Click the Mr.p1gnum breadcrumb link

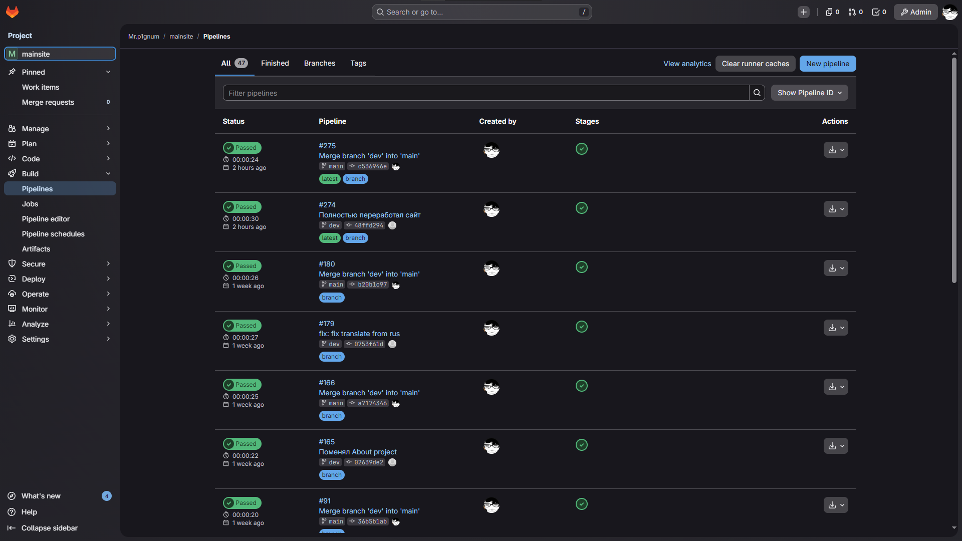144,37
